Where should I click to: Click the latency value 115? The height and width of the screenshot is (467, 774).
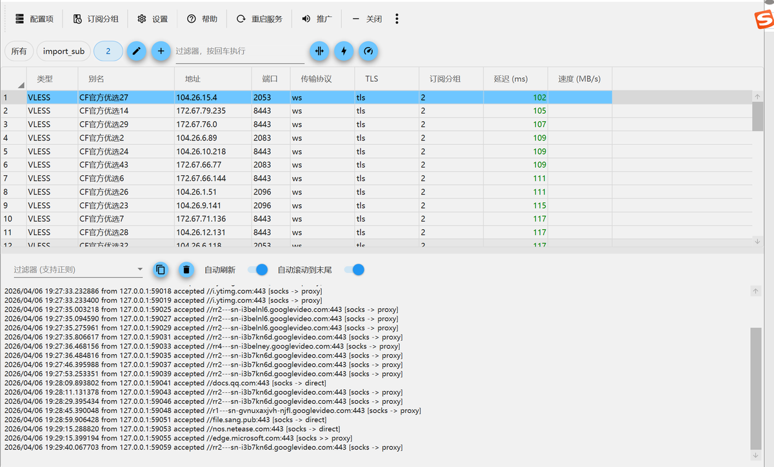point(539,205)
